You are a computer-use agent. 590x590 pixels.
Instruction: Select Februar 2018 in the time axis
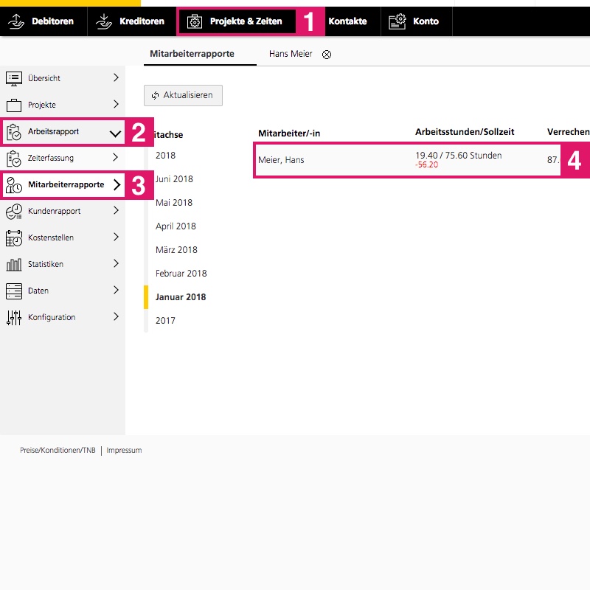[x=181, y=274]
